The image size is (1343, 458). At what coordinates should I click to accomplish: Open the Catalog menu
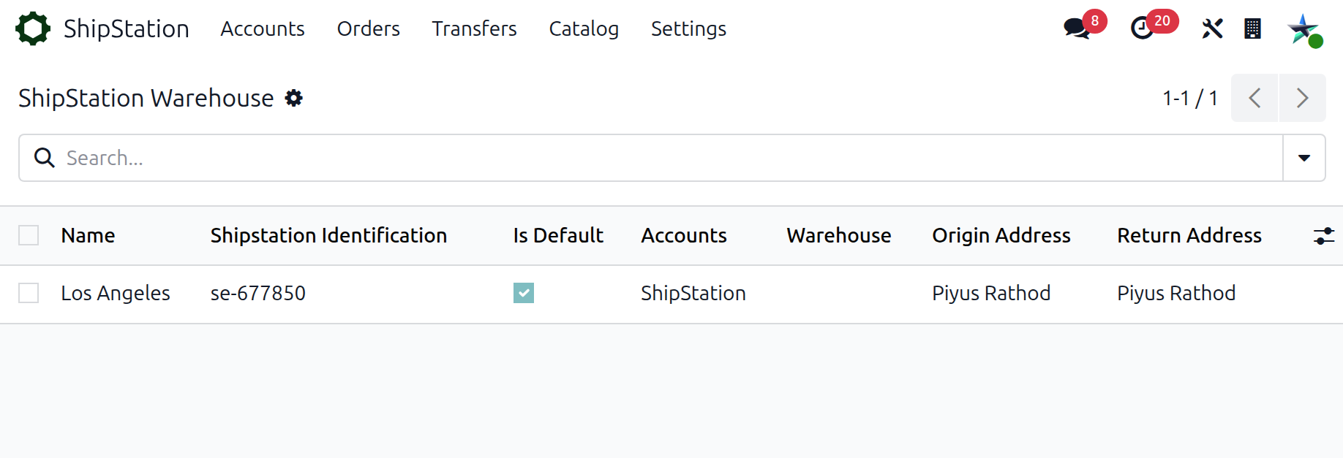584,28
